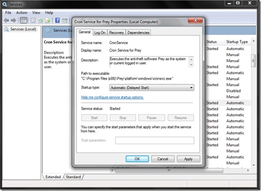Select the Standard view tab at the bottom
Screen dimensions: 261x191
point(73,177)
